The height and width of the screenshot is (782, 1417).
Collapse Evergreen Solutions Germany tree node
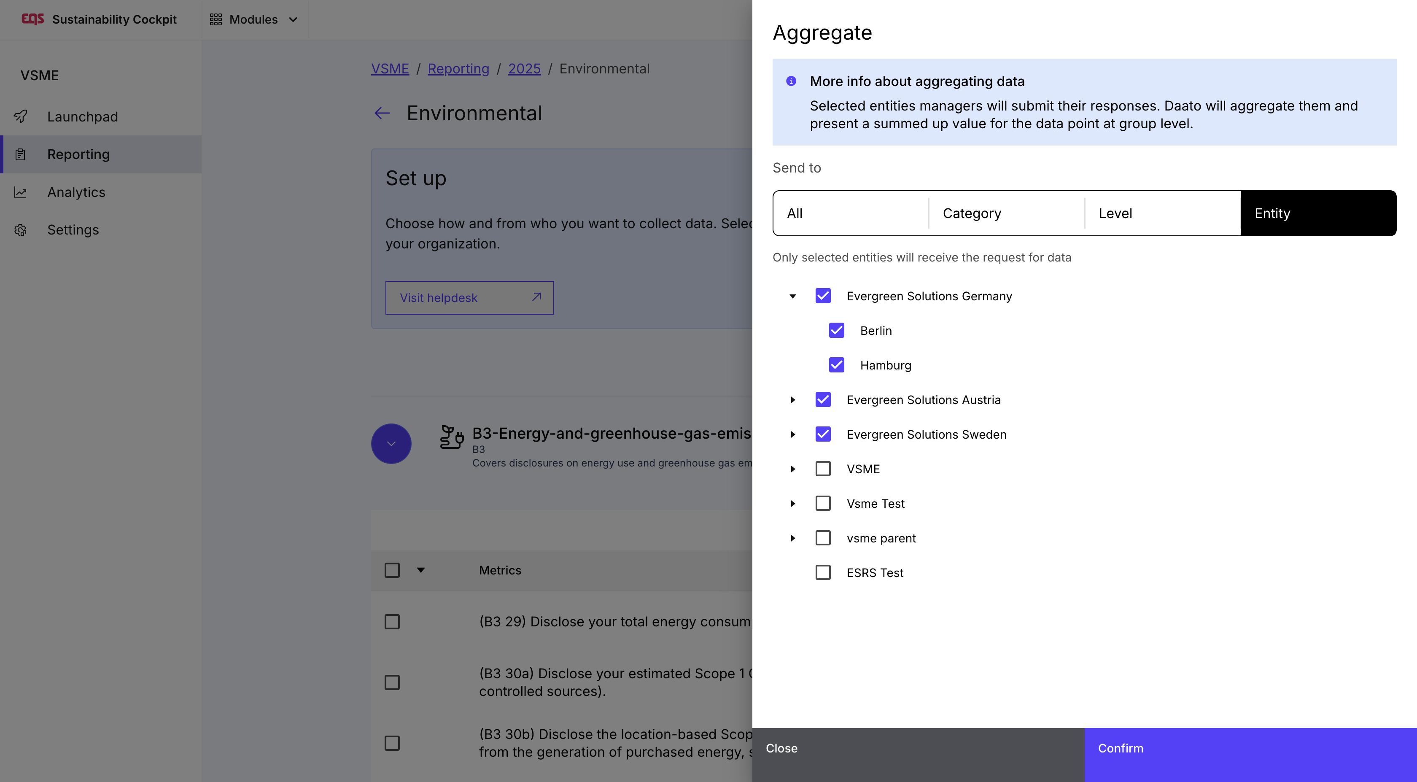[x=793, y=297]
